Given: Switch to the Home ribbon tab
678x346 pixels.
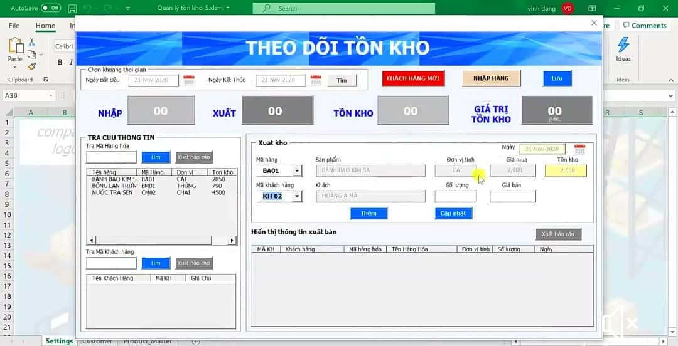Looking at the screenshot, I should click(45, 26).
